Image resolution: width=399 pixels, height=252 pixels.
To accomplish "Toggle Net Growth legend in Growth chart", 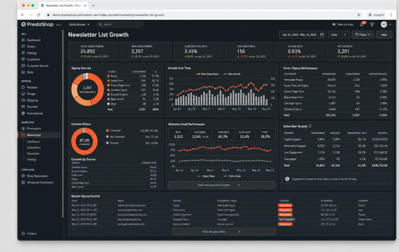I will coord(232,74).
